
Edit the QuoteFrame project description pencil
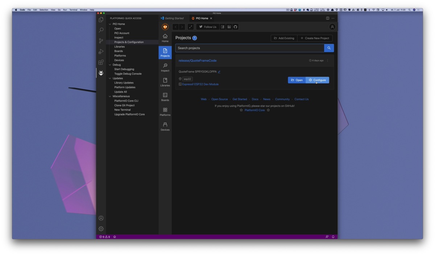click(219, 72)
